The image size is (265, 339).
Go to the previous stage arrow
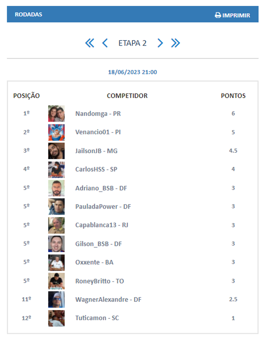point(105,43)
